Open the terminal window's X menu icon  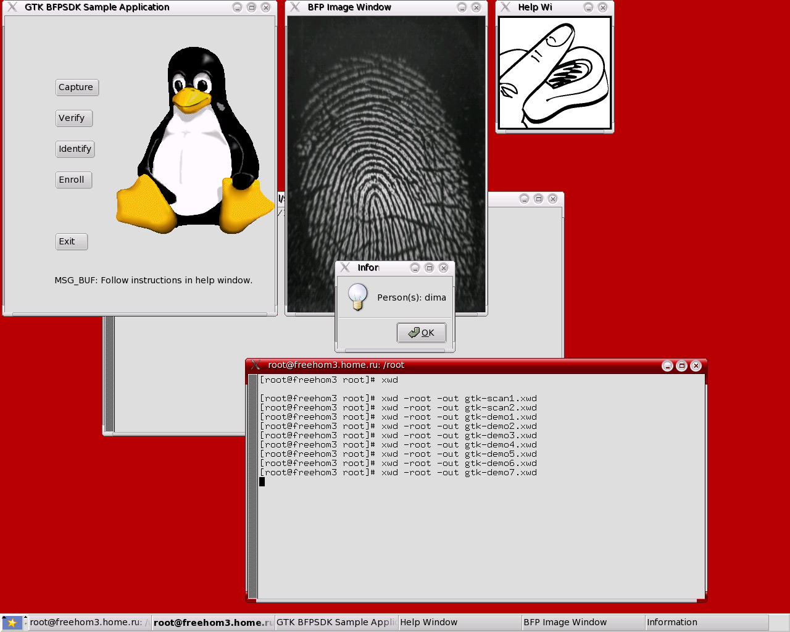point(256,365)
